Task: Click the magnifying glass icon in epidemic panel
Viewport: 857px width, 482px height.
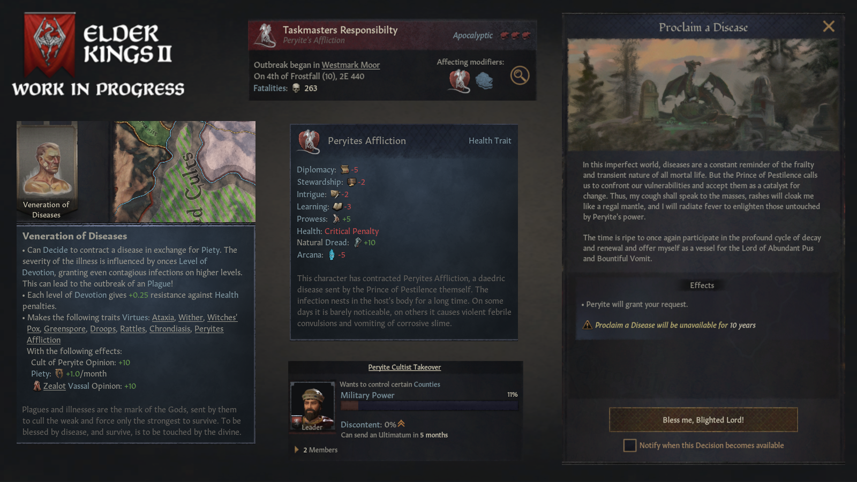Action: pyautogui.click(x=520, y=76)
